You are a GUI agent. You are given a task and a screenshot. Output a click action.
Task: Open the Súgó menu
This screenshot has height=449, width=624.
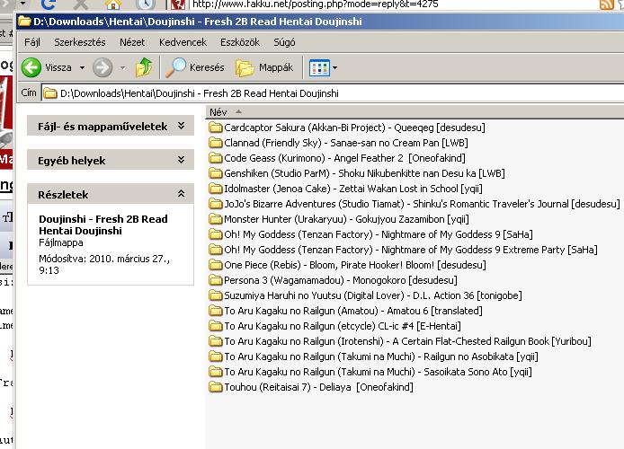(x=284, y=42)
